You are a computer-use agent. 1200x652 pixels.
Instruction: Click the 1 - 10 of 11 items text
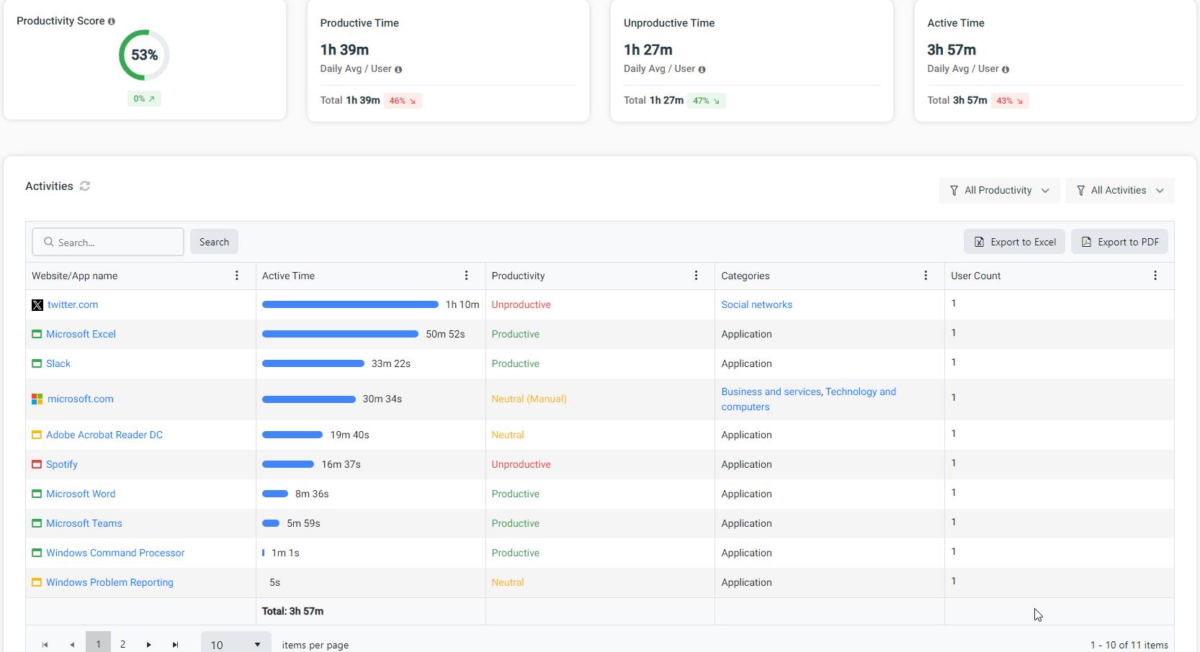point(1129,646)
